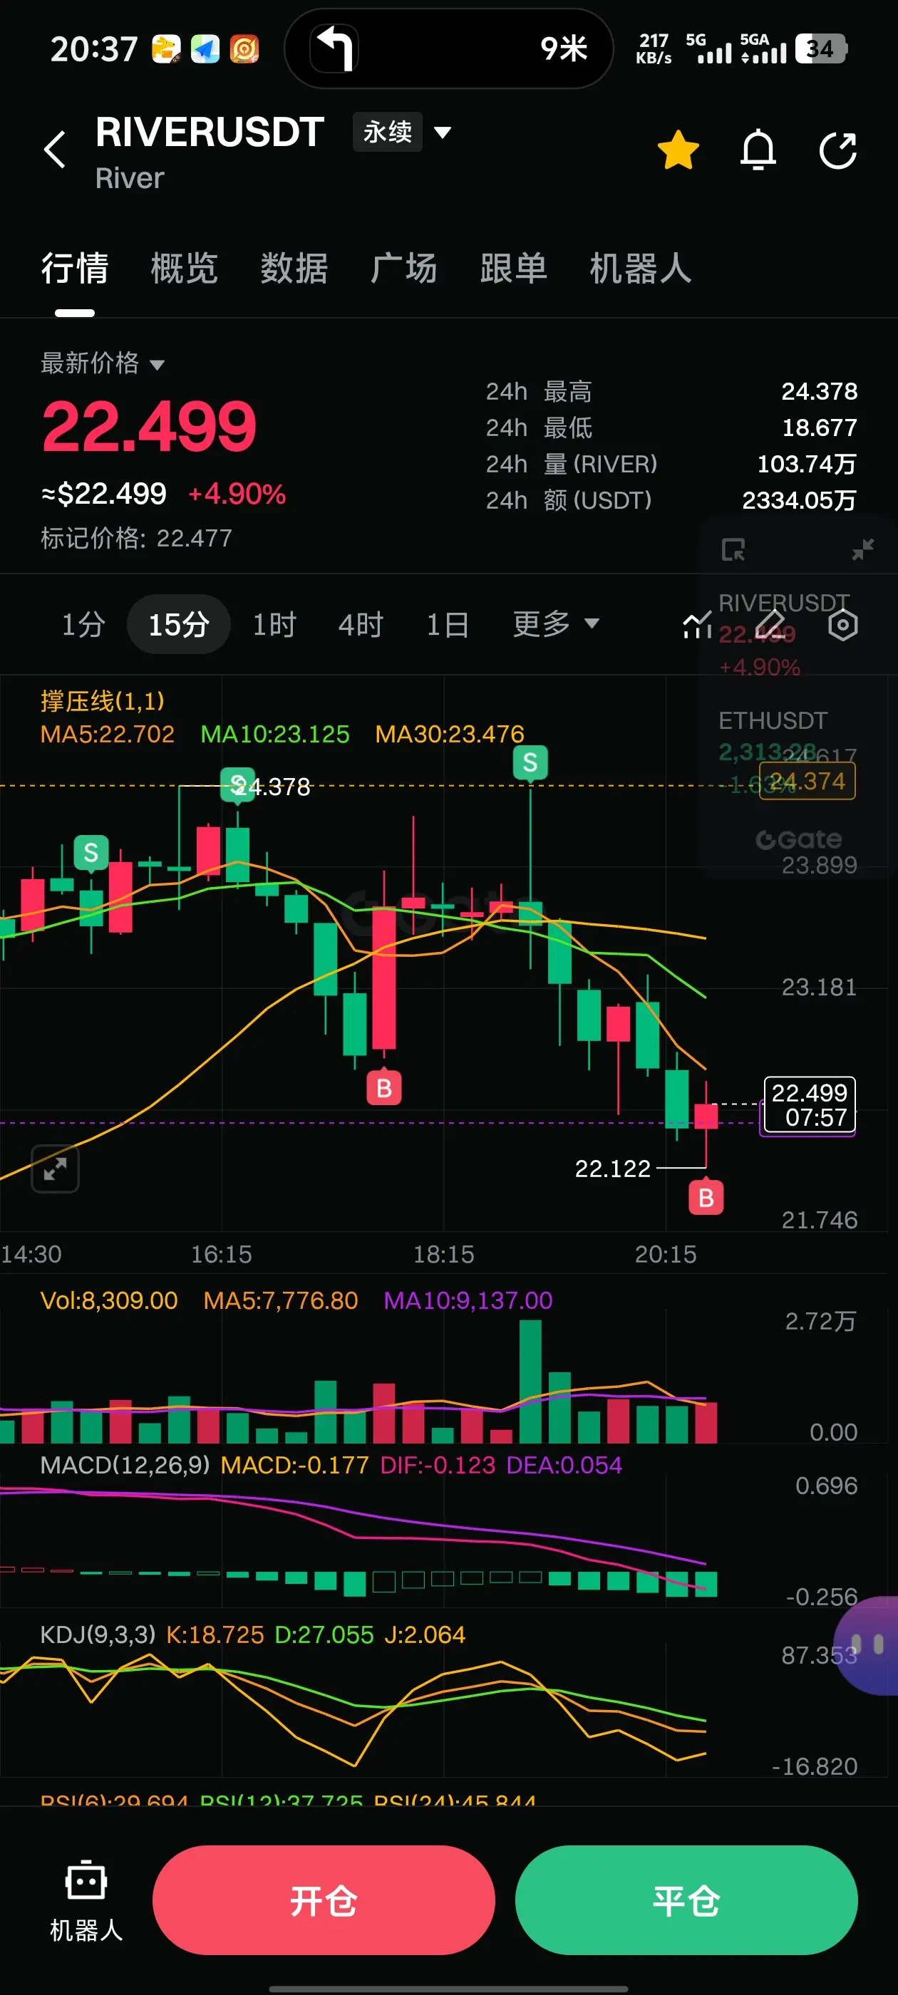898x1995 pixels.
Task: Tap the green 平仓 button
Action: [686, 1900]
